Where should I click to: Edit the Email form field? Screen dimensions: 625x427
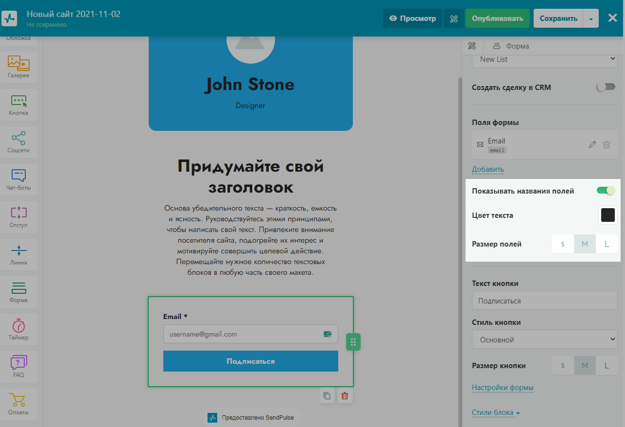coord(592,144)
